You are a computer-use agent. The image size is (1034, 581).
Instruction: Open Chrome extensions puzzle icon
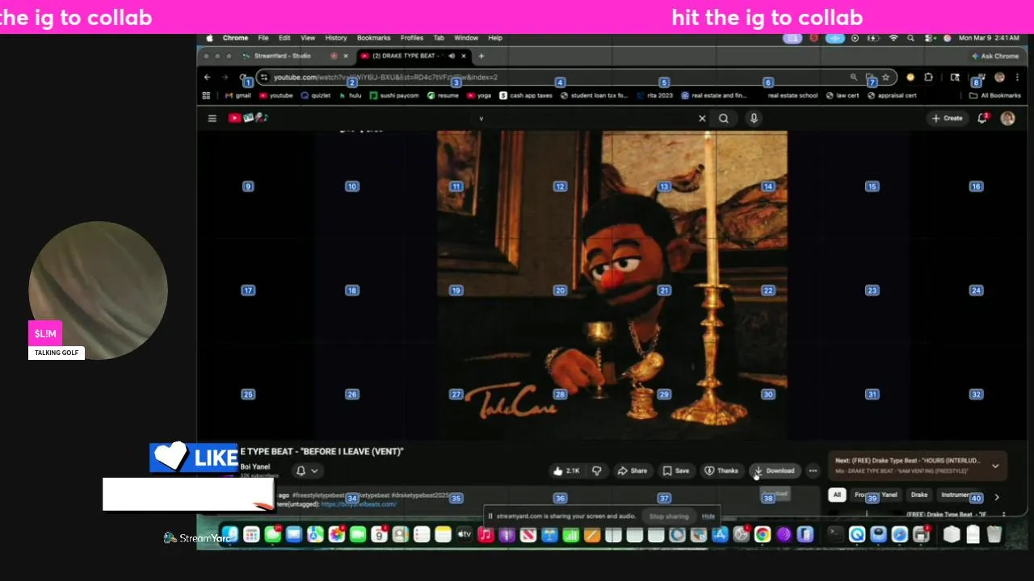[928, 77]
